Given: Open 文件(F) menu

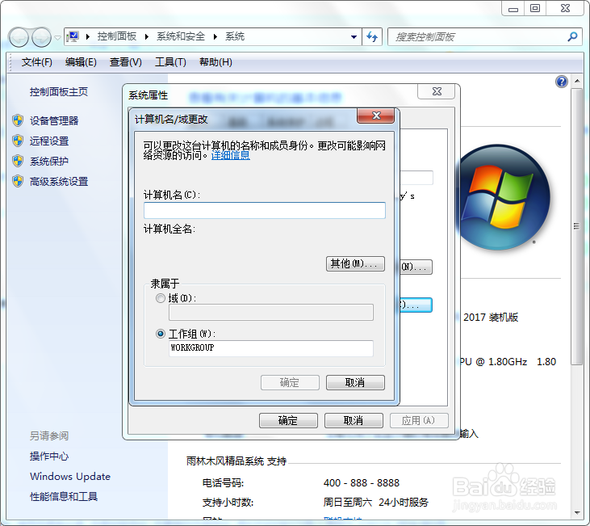Looking at the screenshot, I should tap(37, 62).
